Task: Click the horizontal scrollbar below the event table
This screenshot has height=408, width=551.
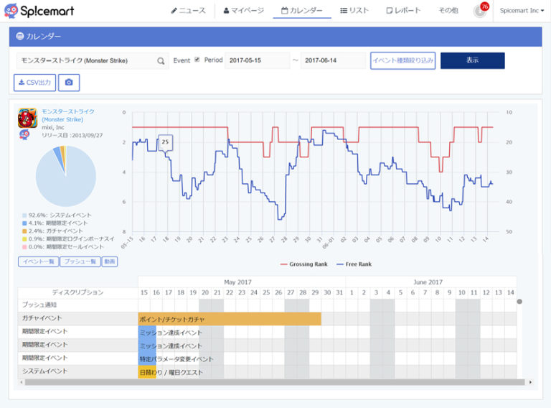Action: coord(275,382)
